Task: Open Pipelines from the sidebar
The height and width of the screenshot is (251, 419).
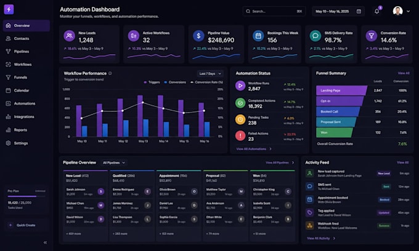Action: [x=26, y=51]
